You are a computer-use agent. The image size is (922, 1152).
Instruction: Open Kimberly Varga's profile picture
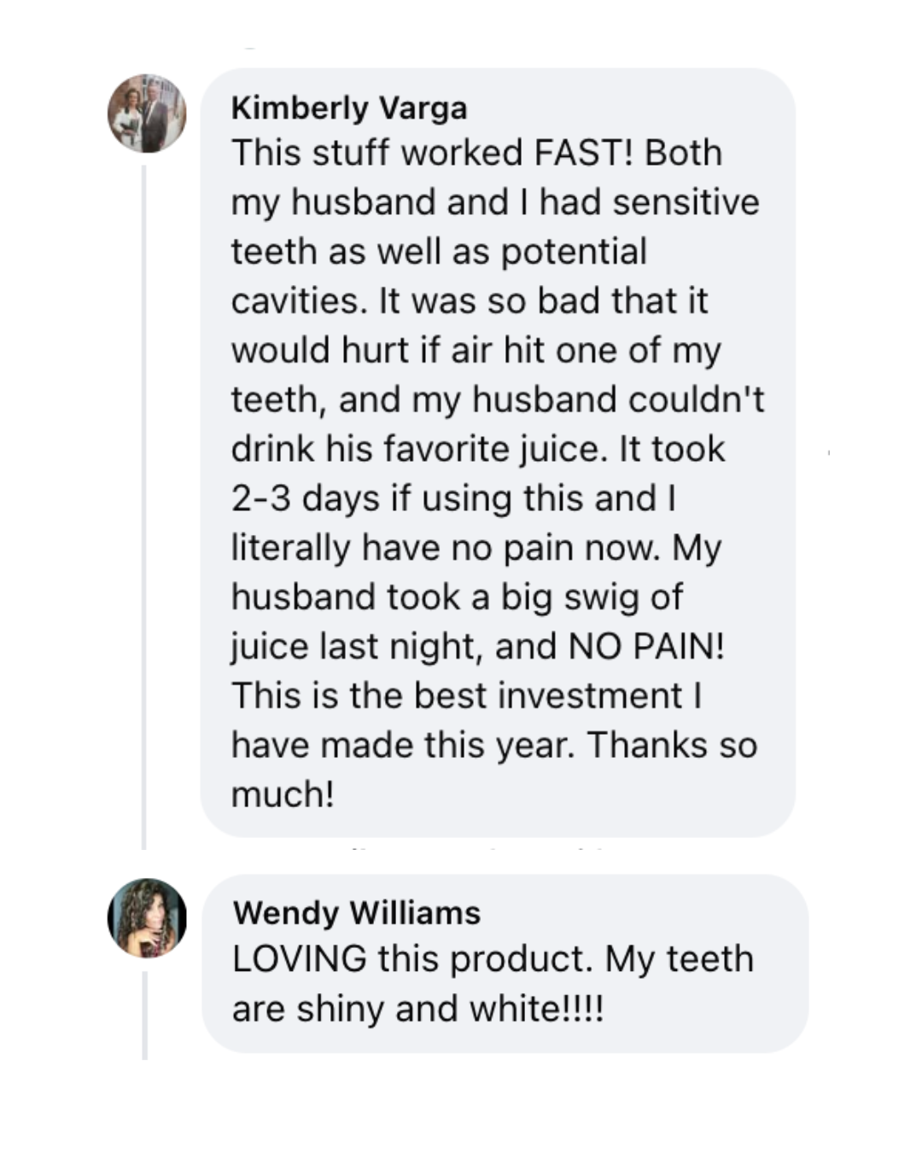pyautogui.click(x=147, y=113)
